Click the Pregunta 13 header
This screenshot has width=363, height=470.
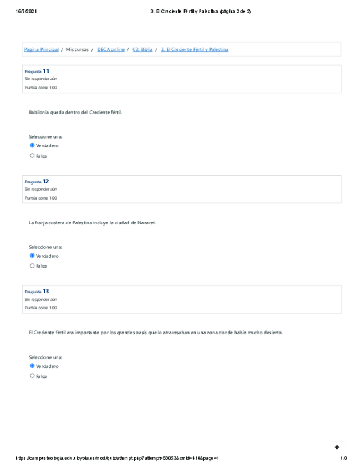tap(37, 291)
